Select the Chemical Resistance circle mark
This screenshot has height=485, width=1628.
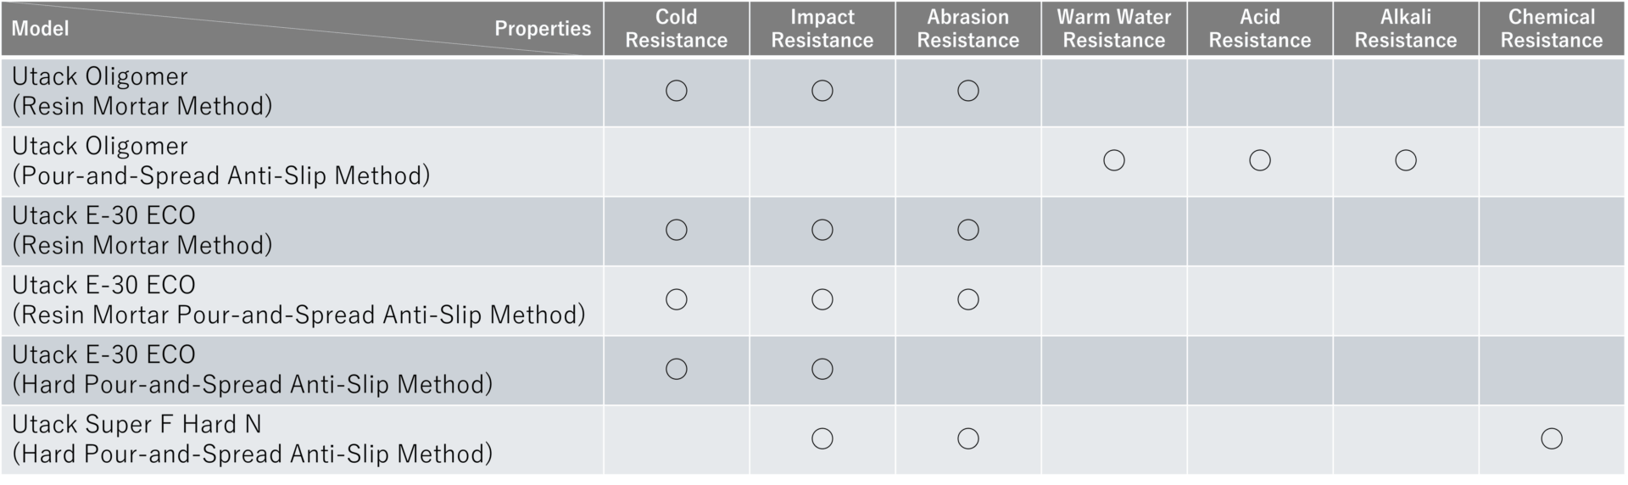coord(1551,438)
